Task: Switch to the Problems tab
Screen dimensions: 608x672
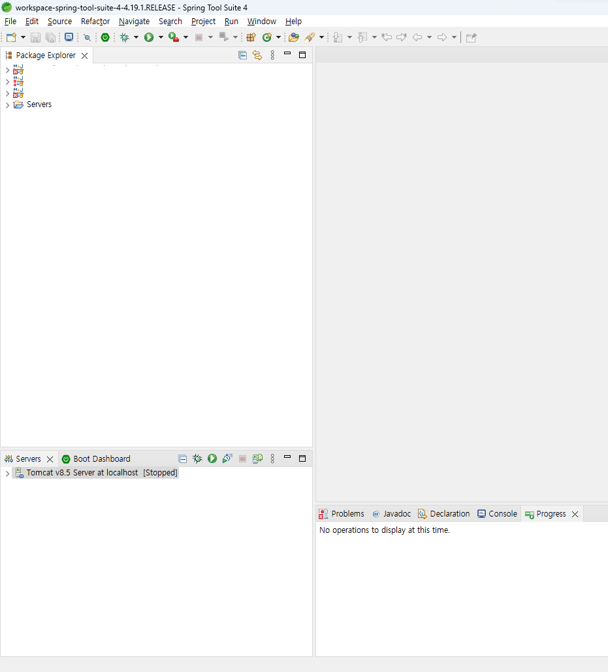Action: (342, 514)
